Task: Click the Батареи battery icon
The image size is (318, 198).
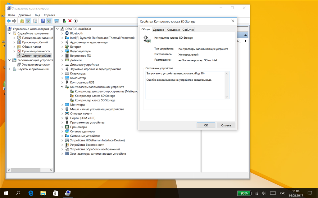Action: tap(67, 47)
